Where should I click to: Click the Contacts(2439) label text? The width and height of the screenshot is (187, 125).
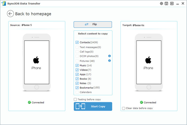[x=89, y=42]
